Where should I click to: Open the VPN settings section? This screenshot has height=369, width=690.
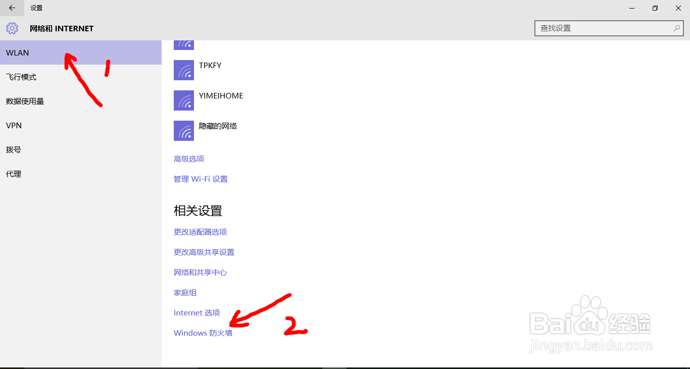[14, 125]
